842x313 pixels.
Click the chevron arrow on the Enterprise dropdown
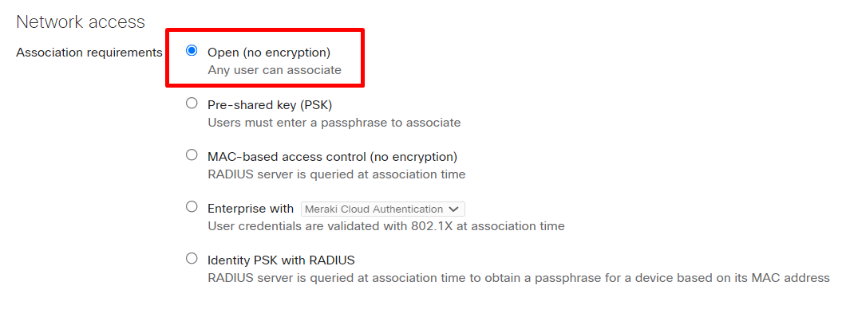coord(454,209)
